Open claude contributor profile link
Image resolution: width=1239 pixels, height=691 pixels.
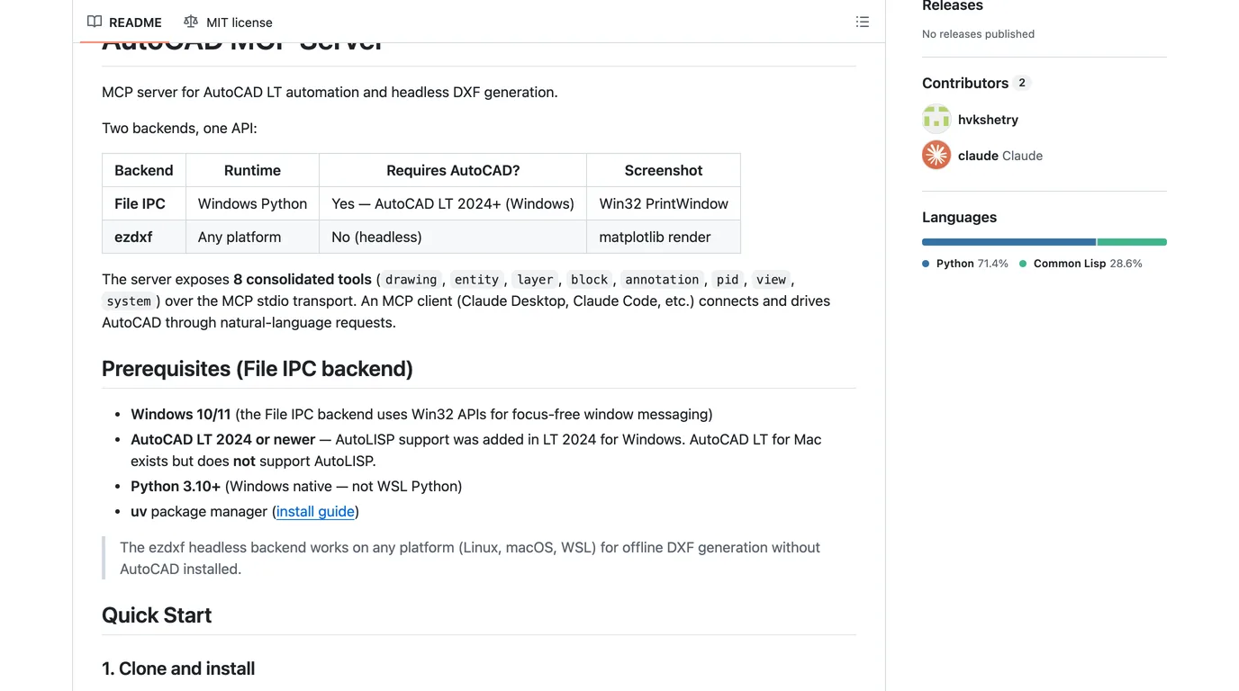click(x=1000, y=155)
